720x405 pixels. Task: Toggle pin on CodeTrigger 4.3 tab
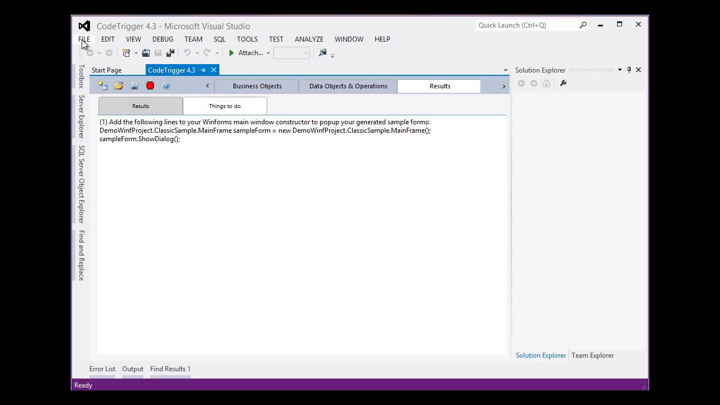[204, 70]
